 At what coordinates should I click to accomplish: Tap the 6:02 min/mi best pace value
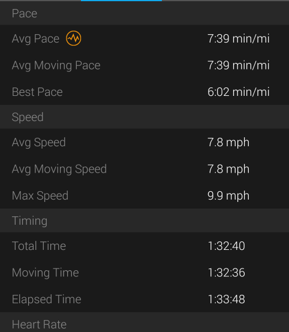(x=239, y=92)
